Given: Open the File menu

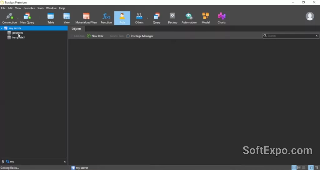Looking at the screenshot, I should (x=3, y=8).
